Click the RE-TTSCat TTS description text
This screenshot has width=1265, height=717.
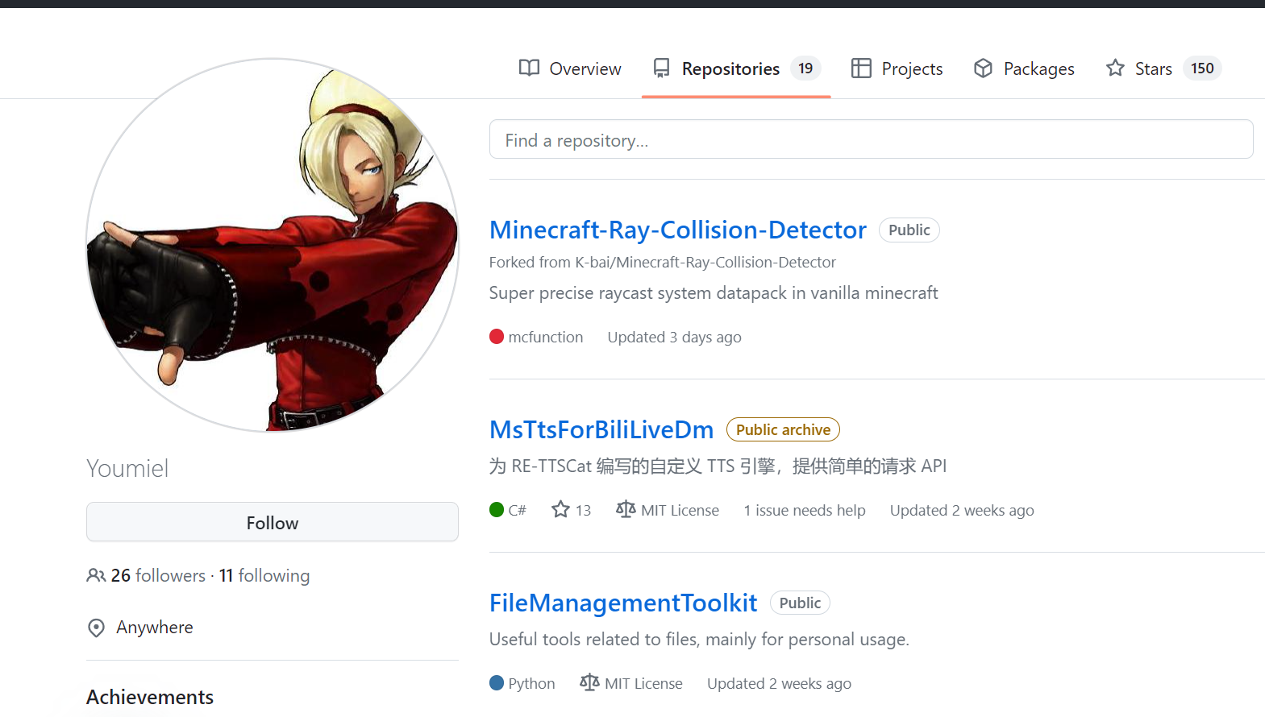(718, 466)
